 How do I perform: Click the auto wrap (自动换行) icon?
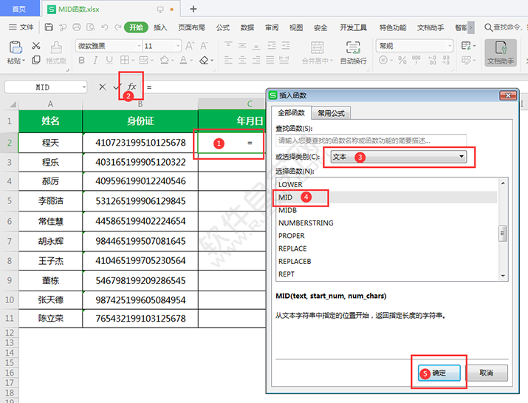click(353, 52)
